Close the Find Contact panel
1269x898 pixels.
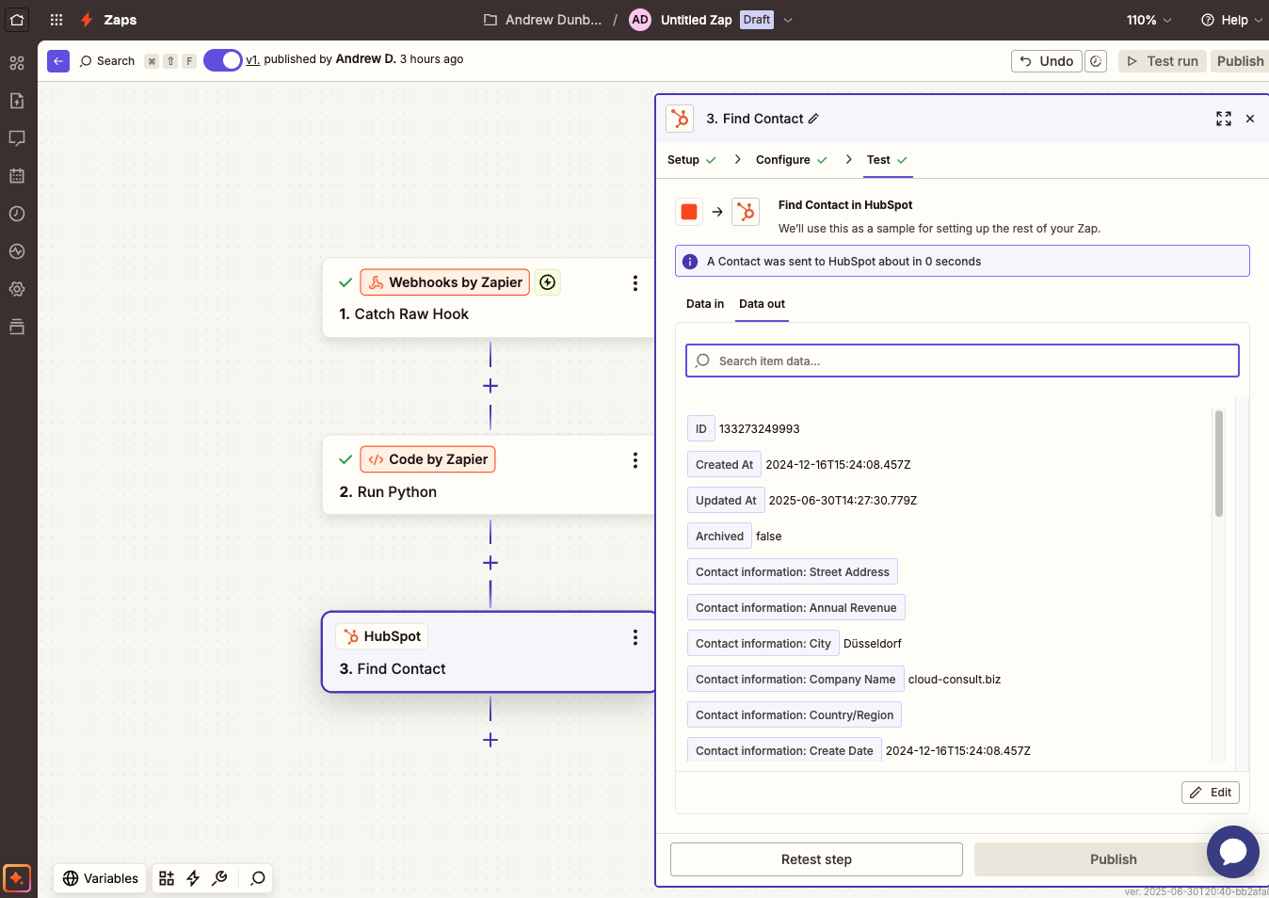point(1250,119)
